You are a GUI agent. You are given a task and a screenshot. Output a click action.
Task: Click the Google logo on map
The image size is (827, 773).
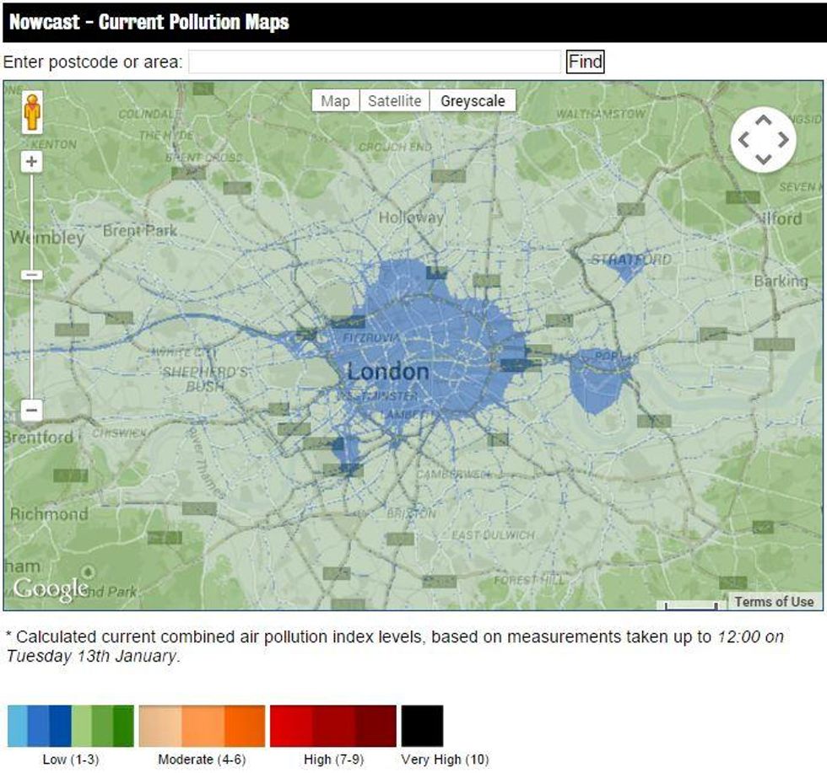[50, 588]
